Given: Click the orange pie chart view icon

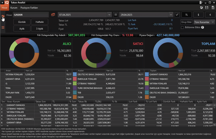Looking at the screenshot, I should pos(3,16).
